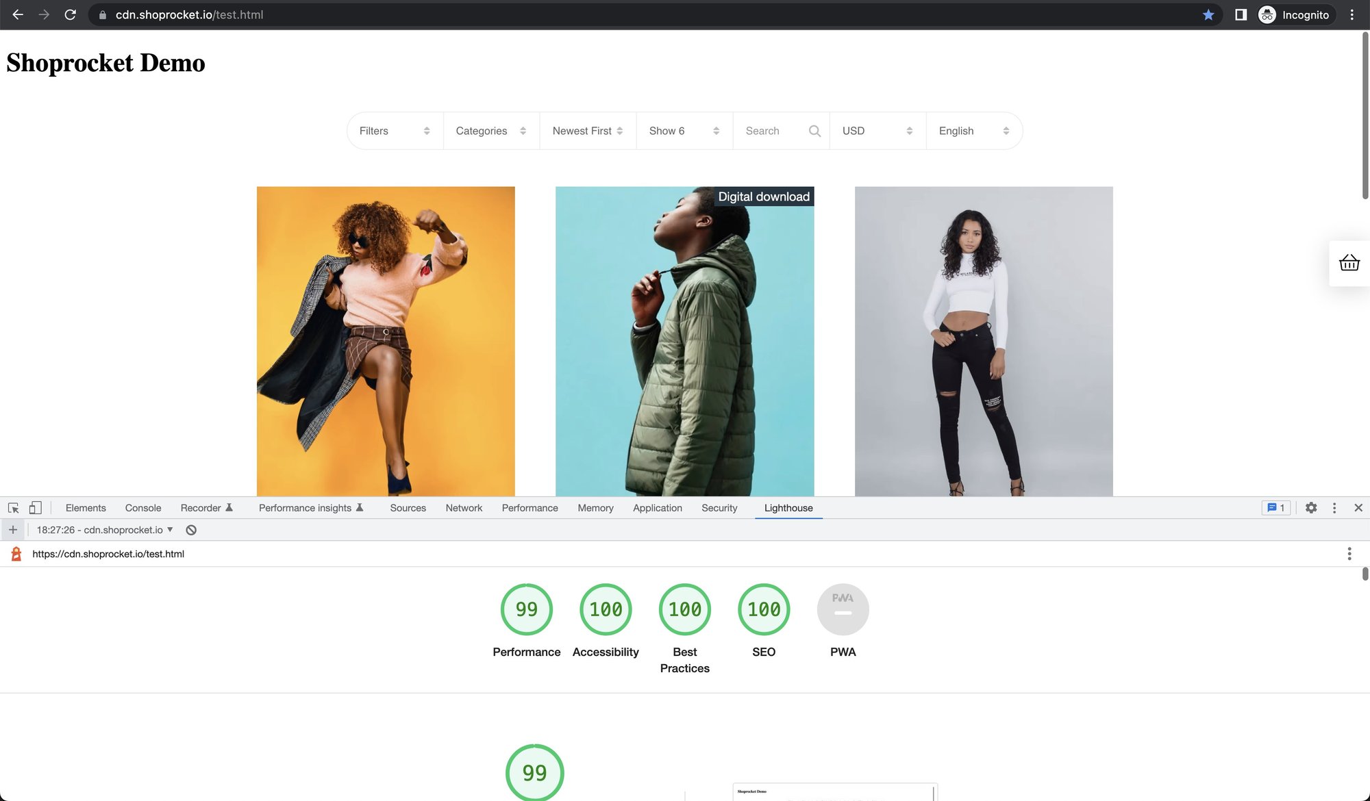1370x801 pixels.
Task: Open the report selector 18:27:26 dropdown
Action: tap(105, 530)
